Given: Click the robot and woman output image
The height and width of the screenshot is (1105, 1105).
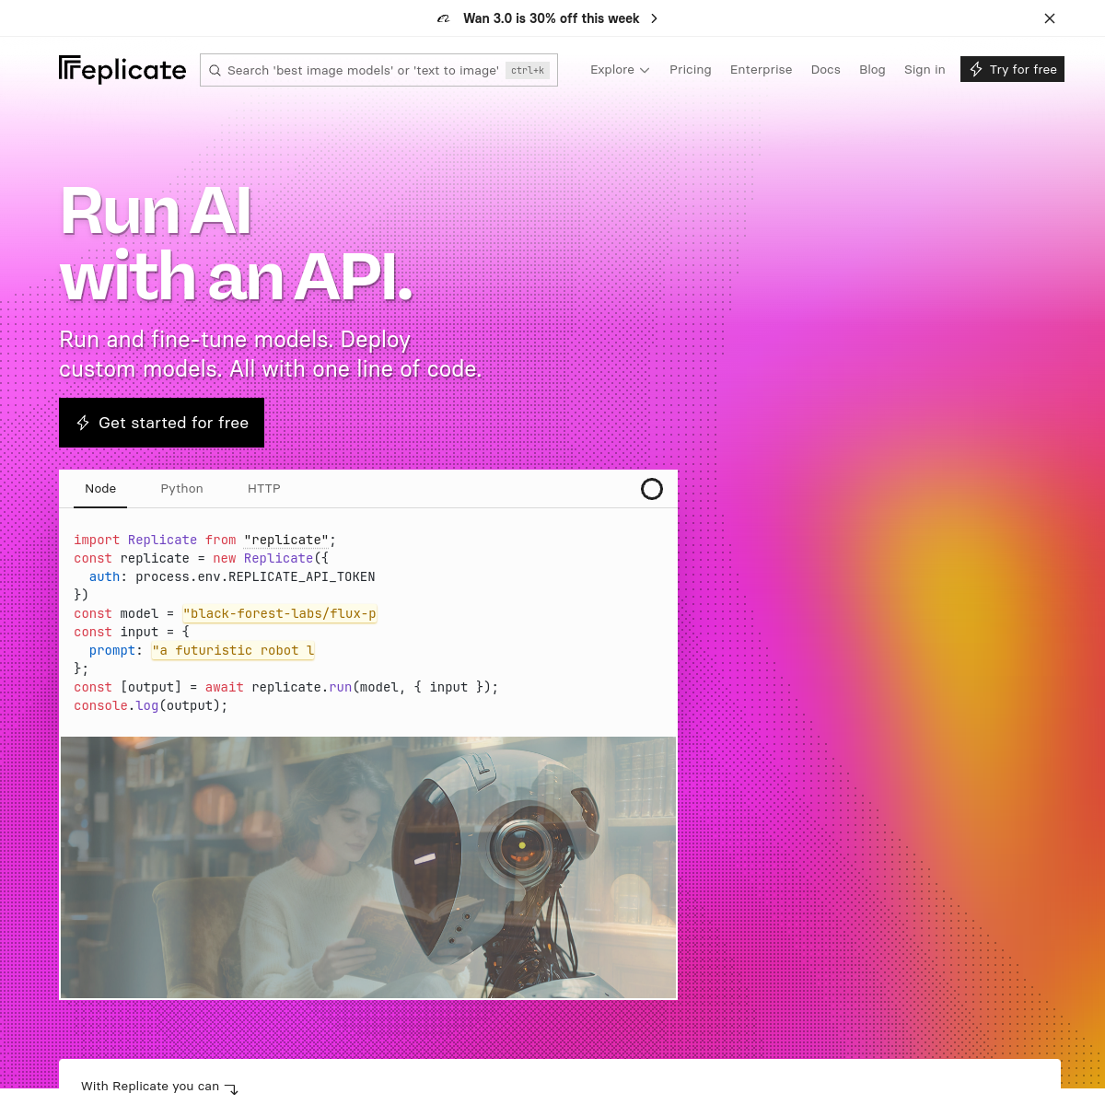Looking at the screenshot, I should 368,867.
